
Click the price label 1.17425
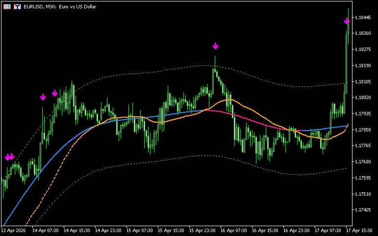(x=363, y=210)
